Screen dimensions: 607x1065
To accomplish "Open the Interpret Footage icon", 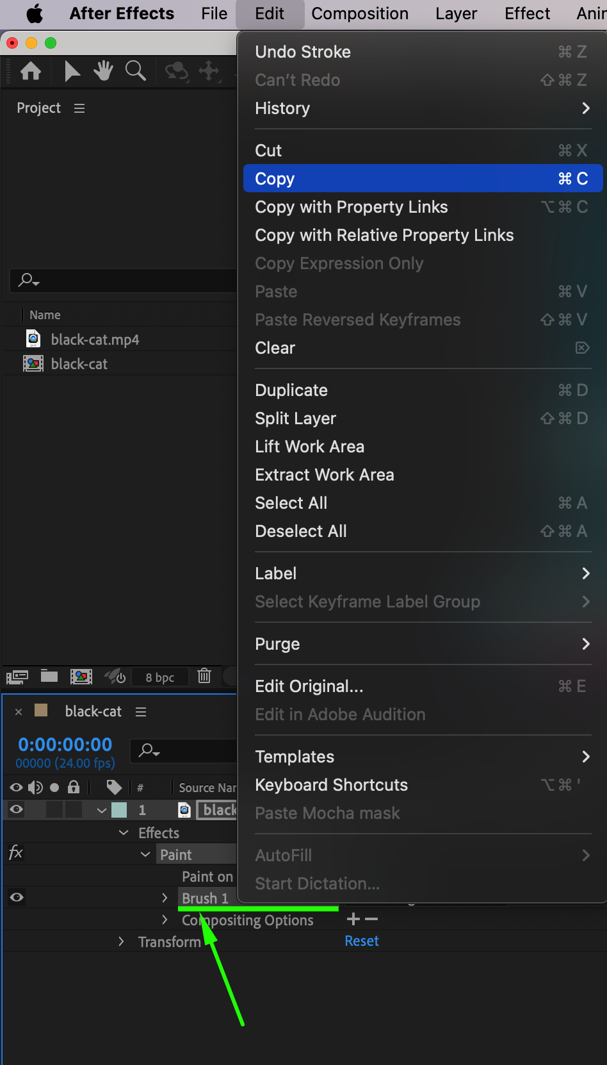I will click(x=17, y=676).
